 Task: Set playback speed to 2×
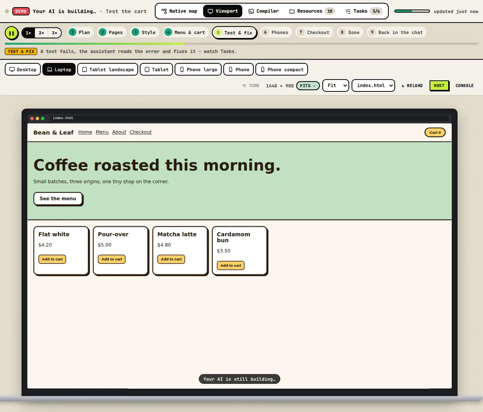tap(42, 33)
